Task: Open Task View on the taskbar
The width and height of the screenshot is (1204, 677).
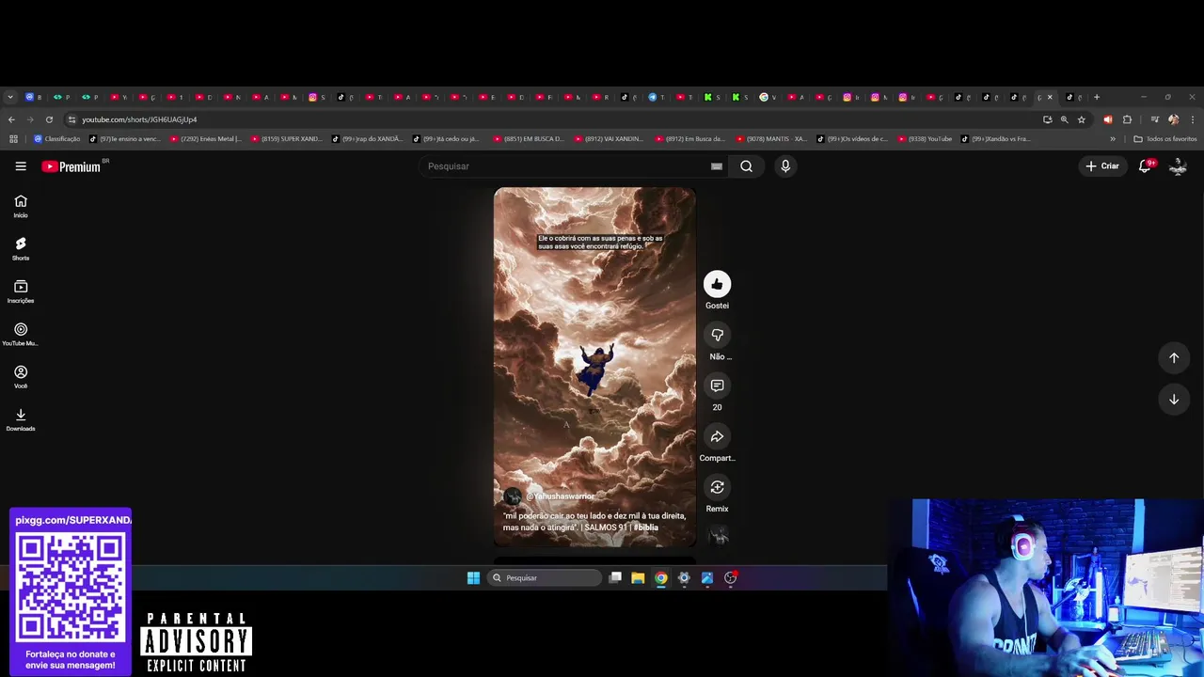Action: pos(615,578)
